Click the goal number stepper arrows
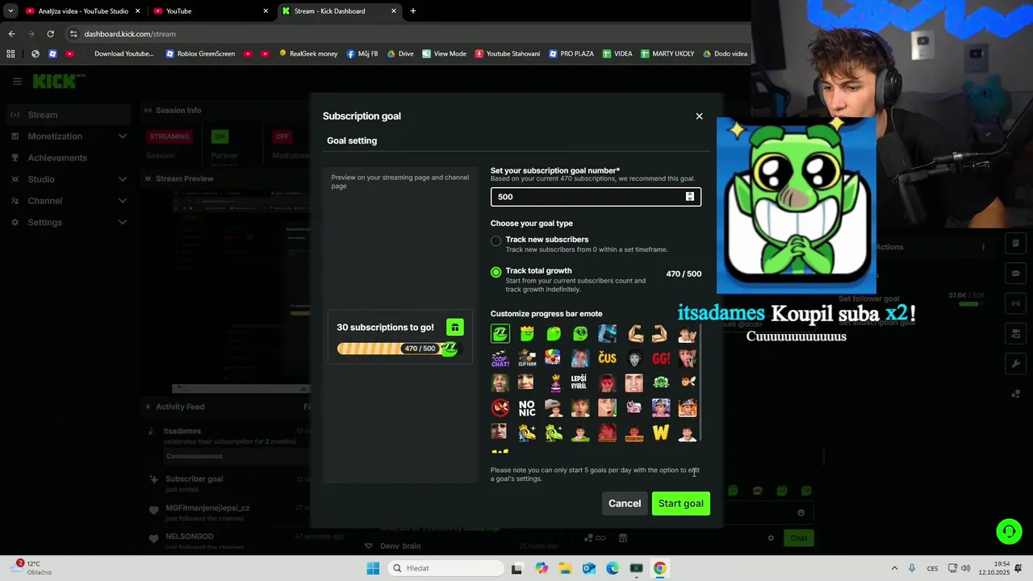The height and width of the screenshot is (581, 1033). 690,197
